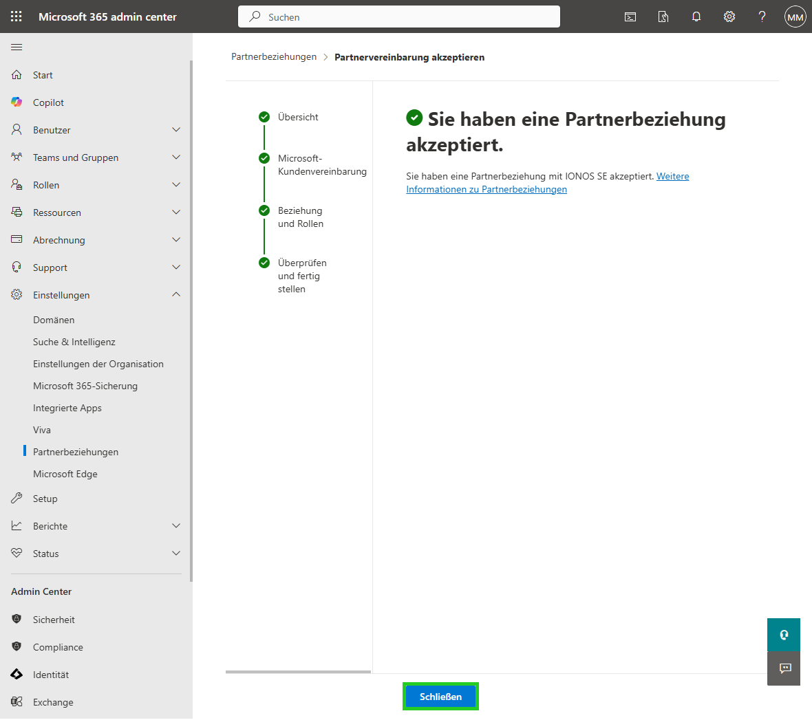Click the Exchange icon in sidebar
Screen dimensions: 812x720
(17, 702)
